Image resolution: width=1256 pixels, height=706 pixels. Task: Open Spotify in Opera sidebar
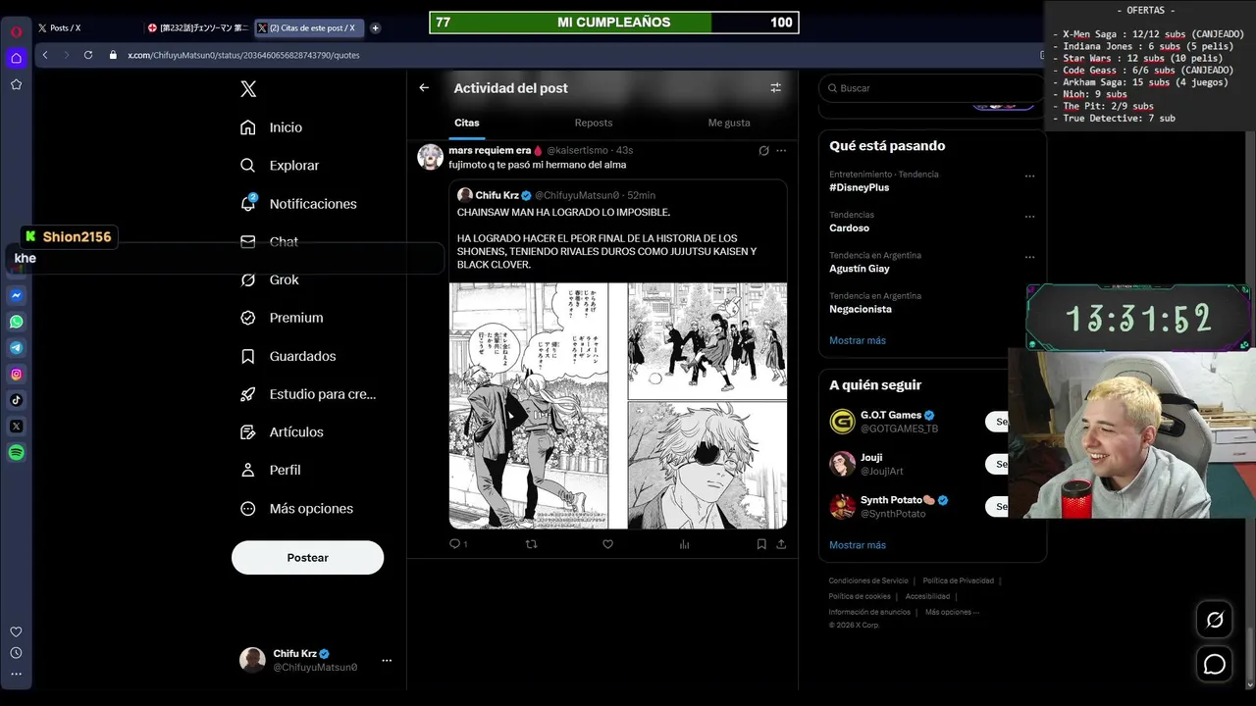pos(16,453)
